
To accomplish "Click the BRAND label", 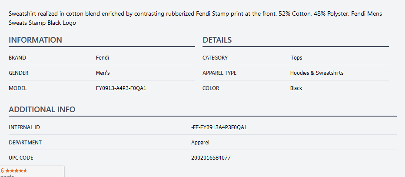I will click(x=17, y=58).
